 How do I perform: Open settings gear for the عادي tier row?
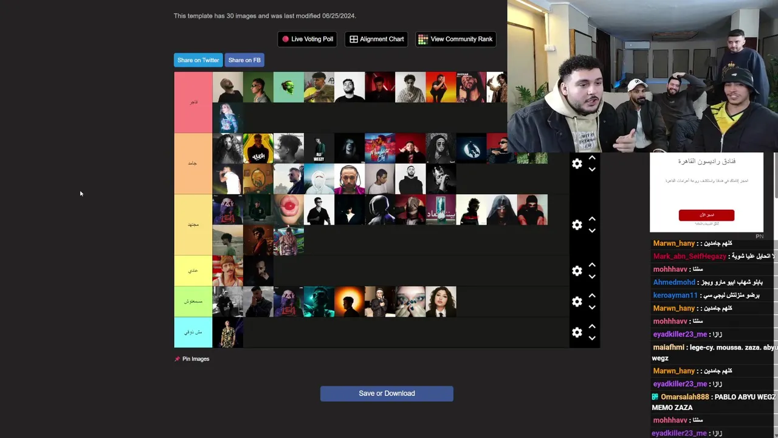577,271
